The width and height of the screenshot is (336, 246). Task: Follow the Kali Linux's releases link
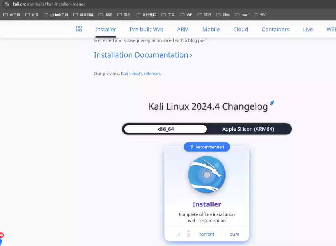(x=140, y=74)
